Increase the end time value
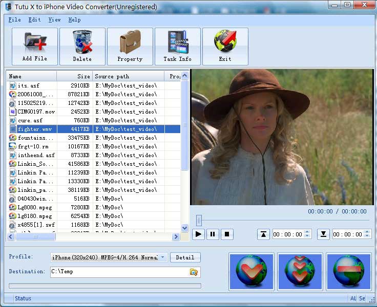The width and height of the screenshot is (377, 307). [367, 232]
